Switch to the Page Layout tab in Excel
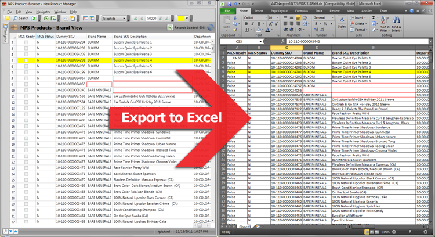 [279, 11]
